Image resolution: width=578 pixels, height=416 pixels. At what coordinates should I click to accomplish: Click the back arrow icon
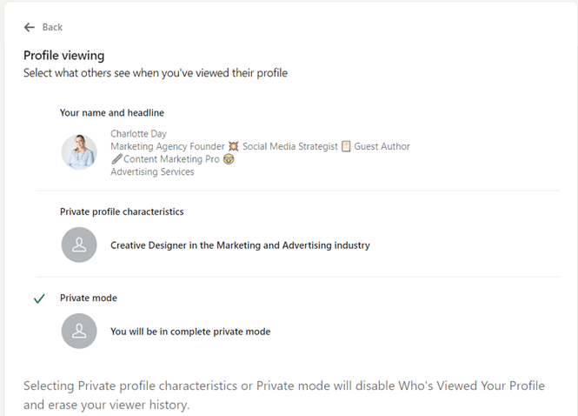click(x=30, y=28)
